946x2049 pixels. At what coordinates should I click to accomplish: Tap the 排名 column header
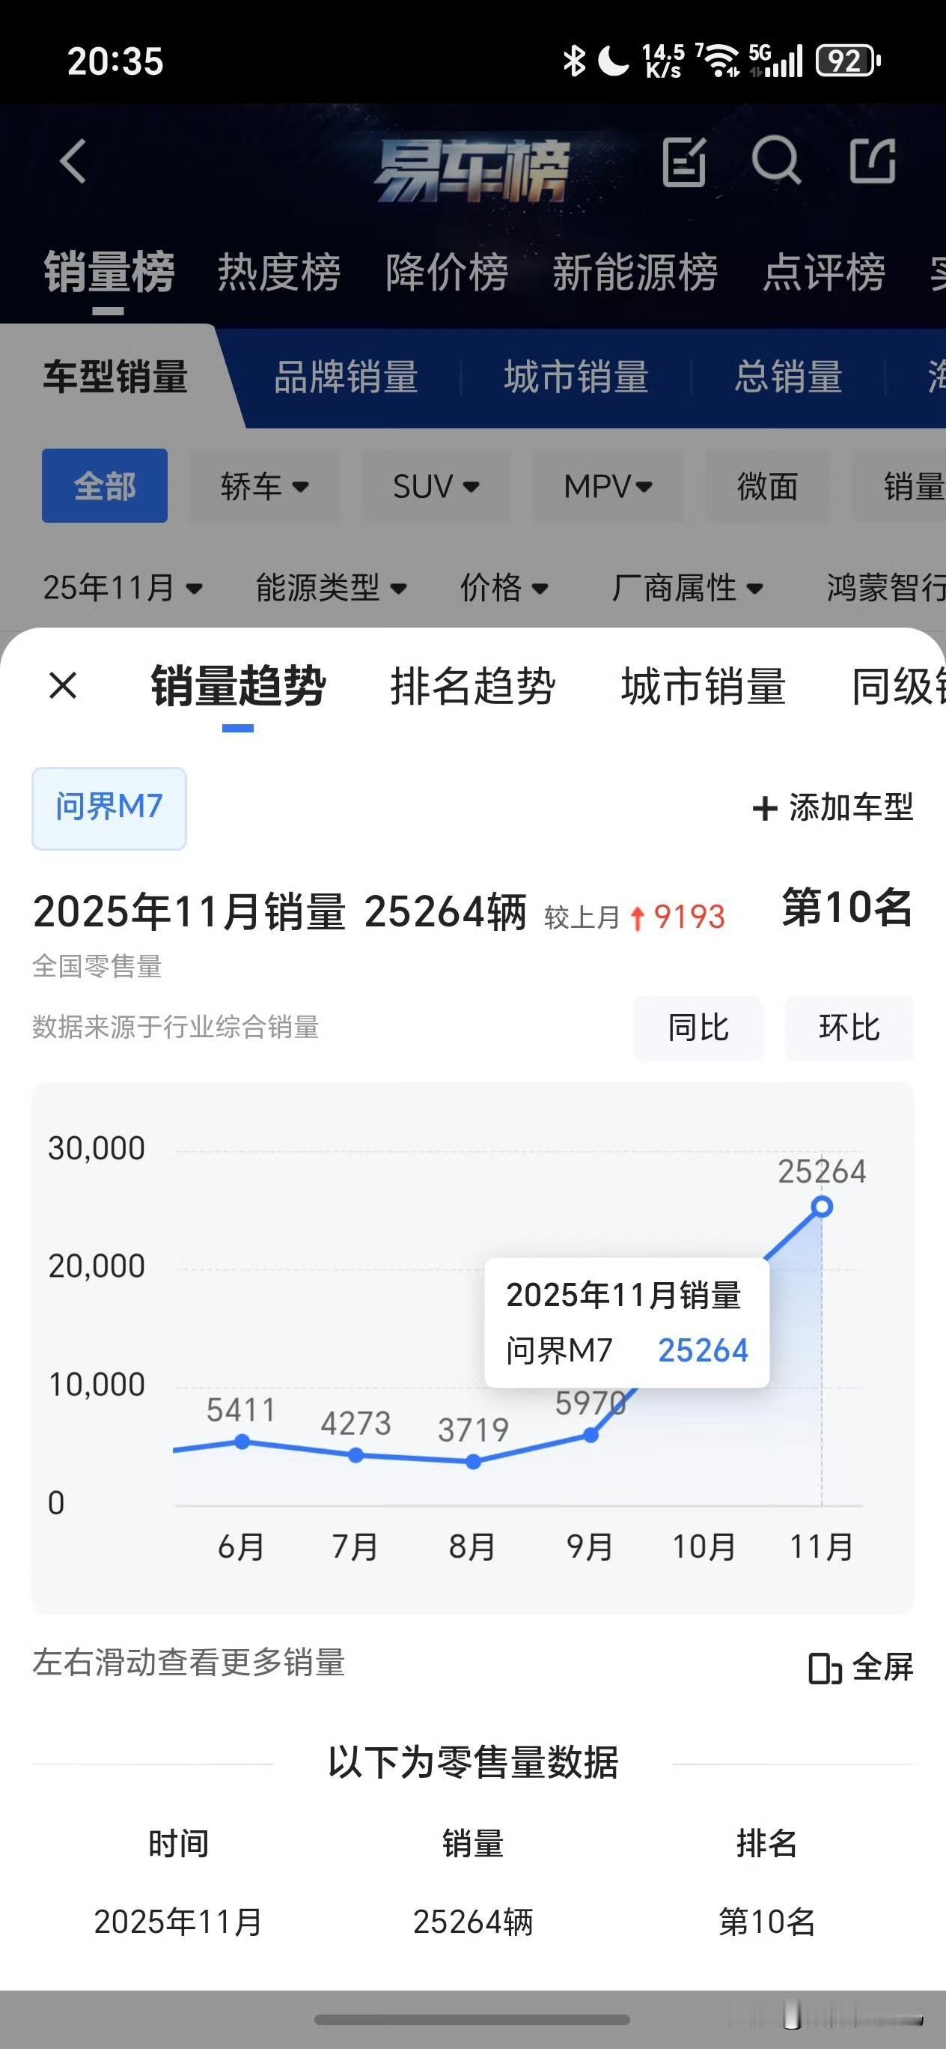pos(767,1844)
